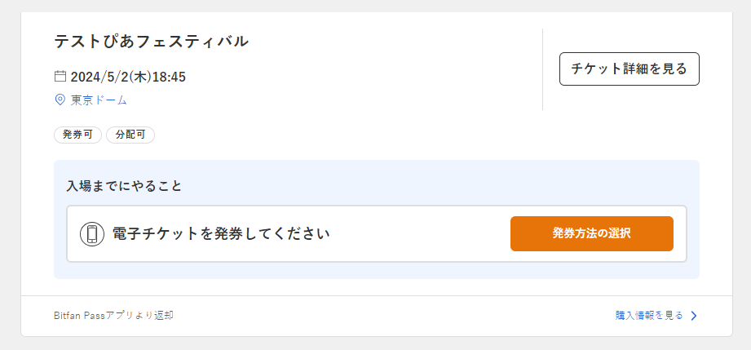The height and width of the screenshot is (350, 751).
Task: Click the light-blue panel's bottom margin
Action: point(375,271)
